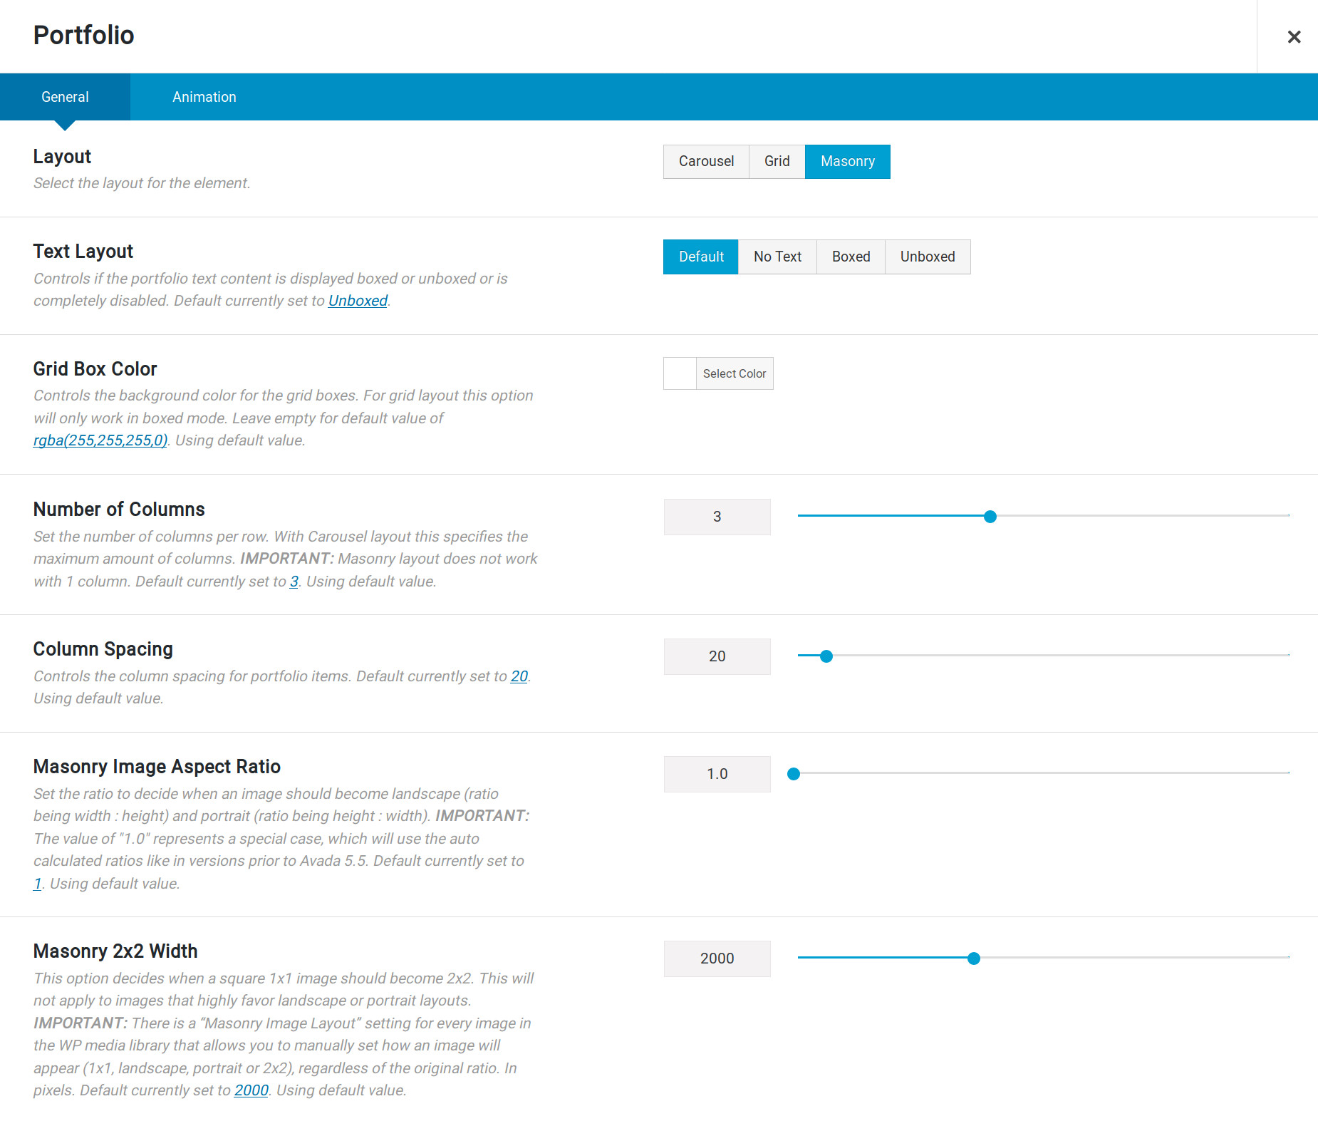Screen dimensions: 1318x1121
Task: Click the Masonry Image Aspect Ratio heading
Action: click(x=157, y=767)
